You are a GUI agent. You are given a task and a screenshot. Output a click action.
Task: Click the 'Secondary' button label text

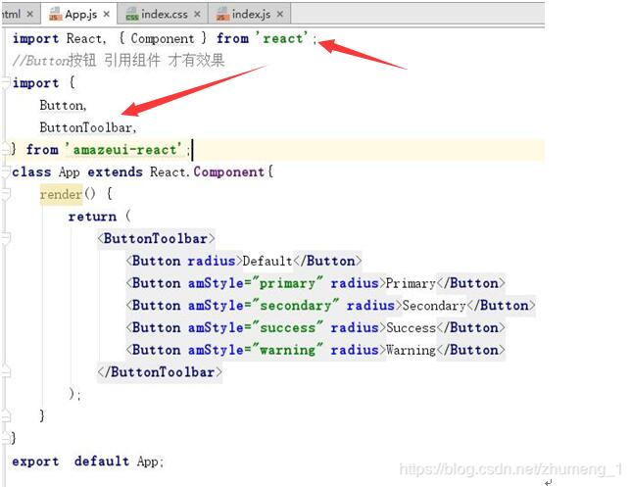pos(434,306)
